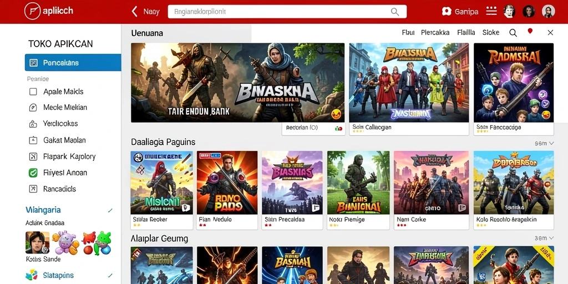This screenshot has width=568, height=284.
Task: Open the large Binaskna featured banner
Action: [x=237, y=83]
